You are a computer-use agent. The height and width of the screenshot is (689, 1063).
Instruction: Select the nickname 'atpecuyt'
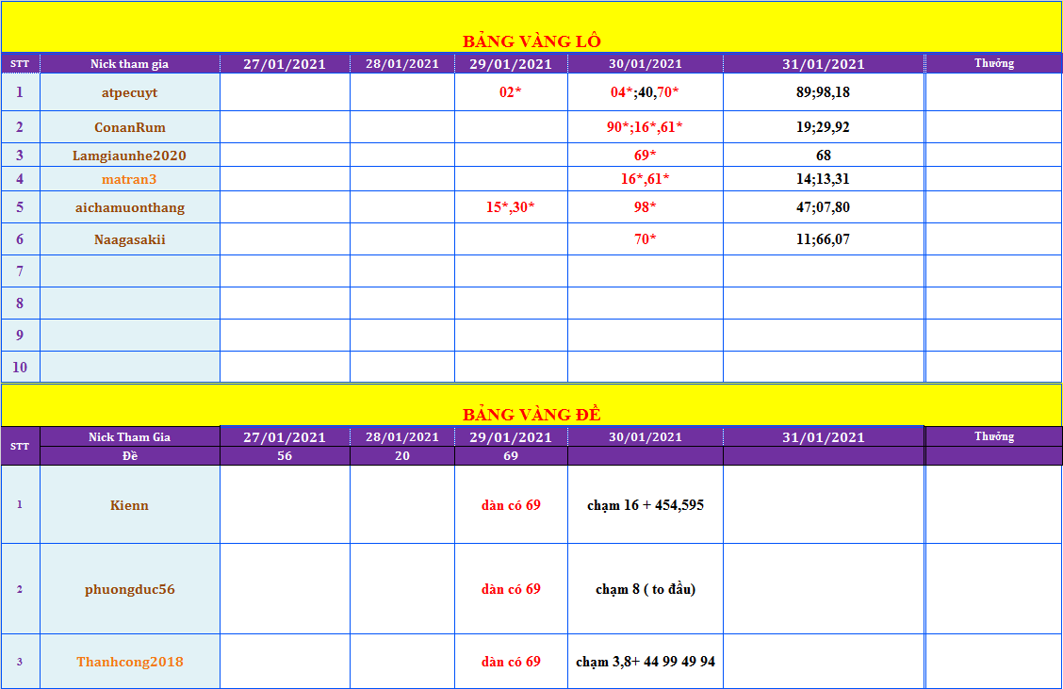(x=129, y=92)
